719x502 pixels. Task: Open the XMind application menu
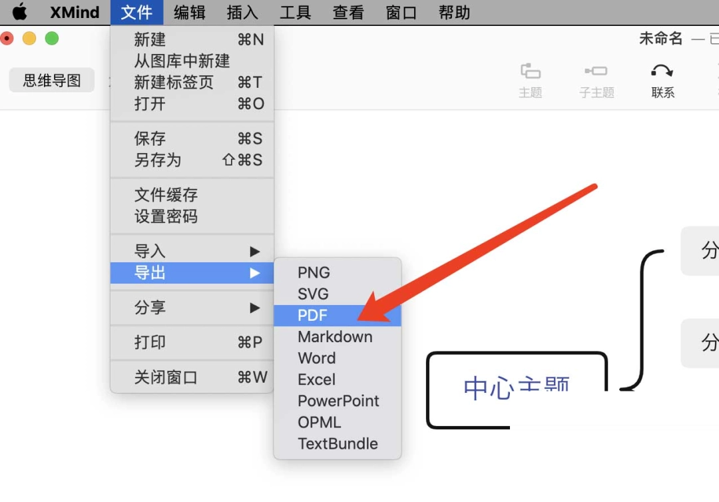(75, 13)
